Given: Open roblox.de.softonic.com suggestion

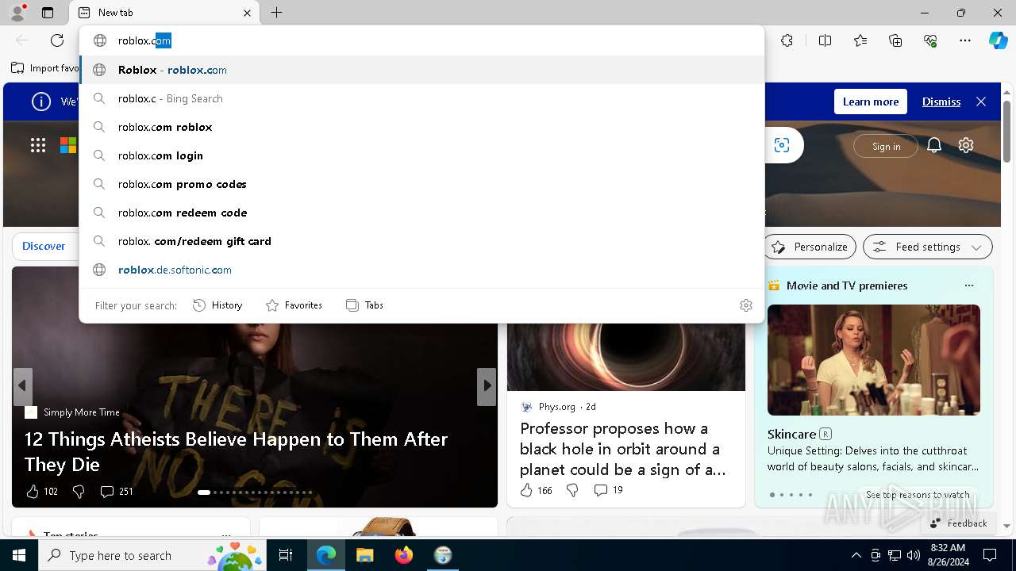Looking at the screenshot, I should point(421,270).
